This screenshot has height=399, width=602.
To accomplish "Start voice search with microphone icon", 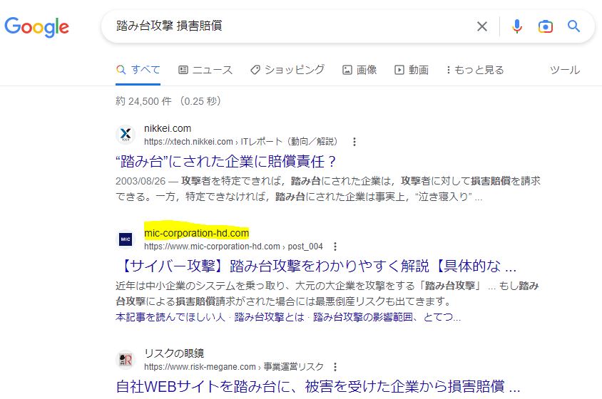I will coord(517,26).
